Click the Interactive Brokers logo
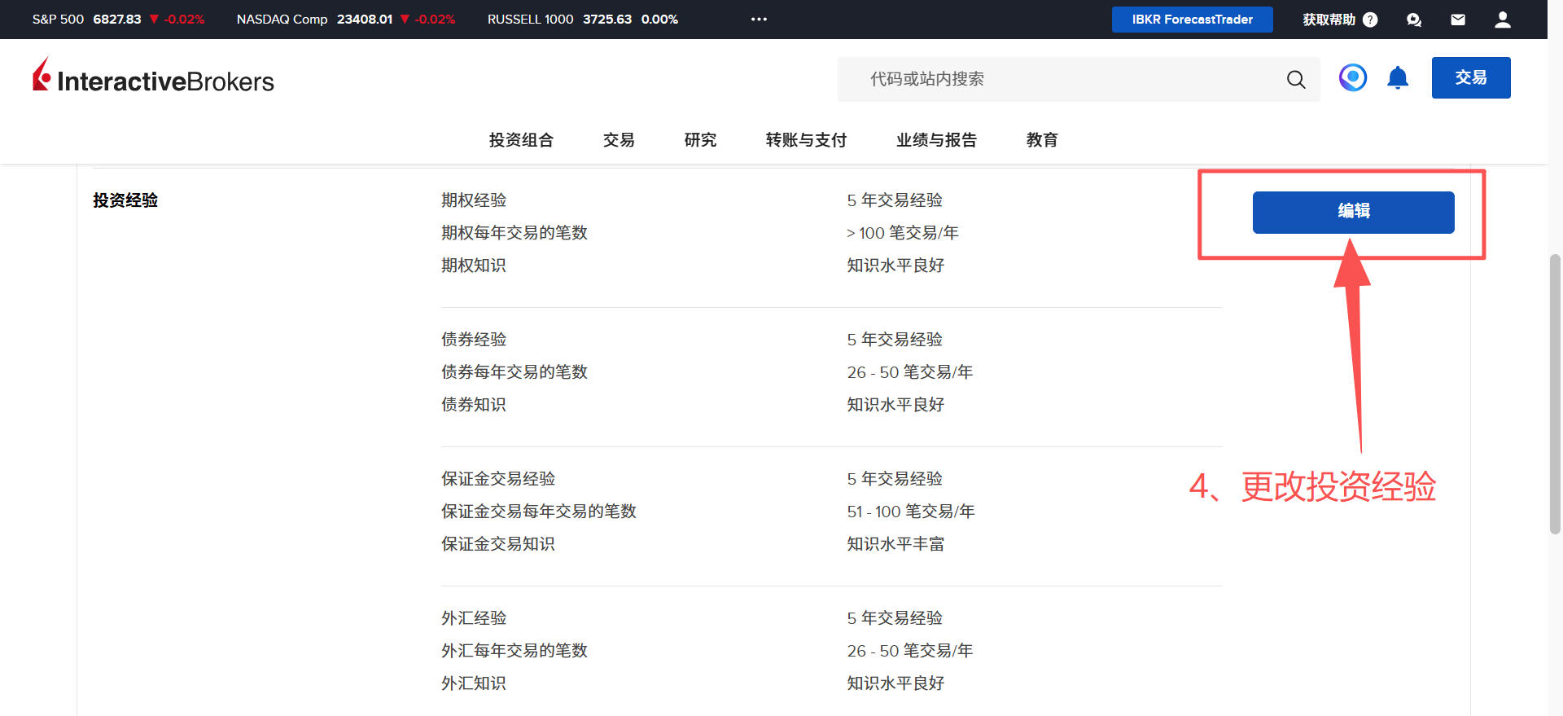Image resolution: width=1563 pixels, height=716 pixels. click(153, 77)
